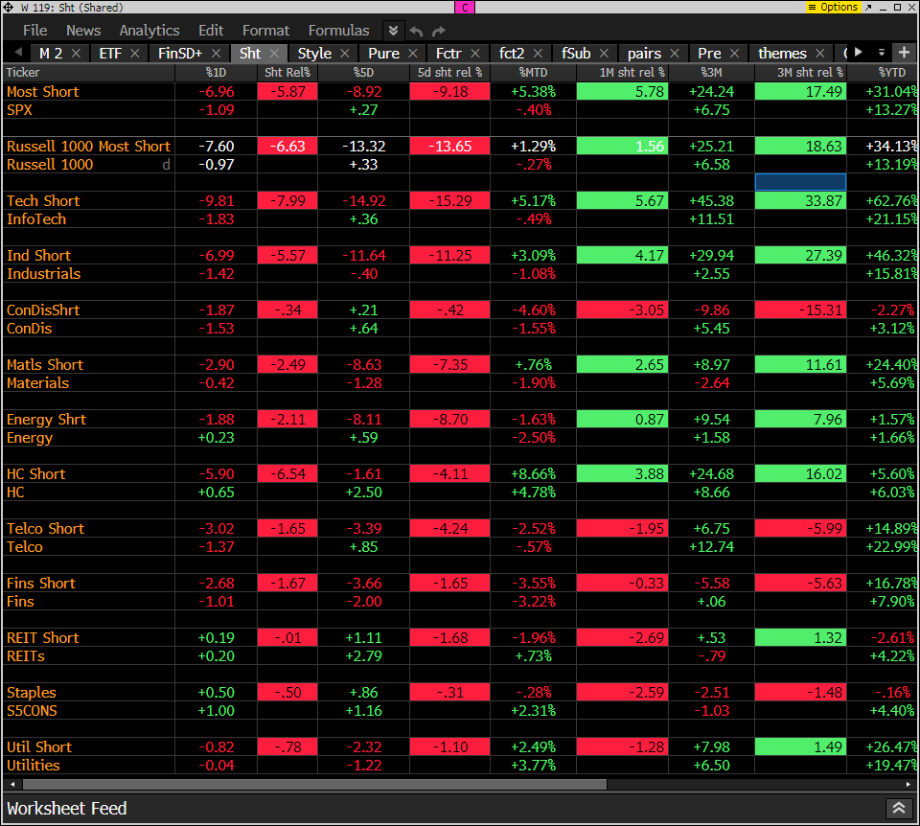Image resolution: width=920 pixels, height=826 pixels.
Task: Click the redo arrow in toolbar
Action: coord(439,31)
